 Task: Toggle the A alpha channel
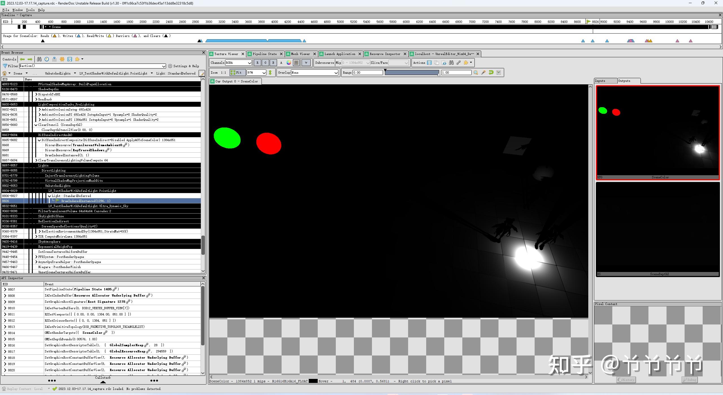click(x=281, y=63)
